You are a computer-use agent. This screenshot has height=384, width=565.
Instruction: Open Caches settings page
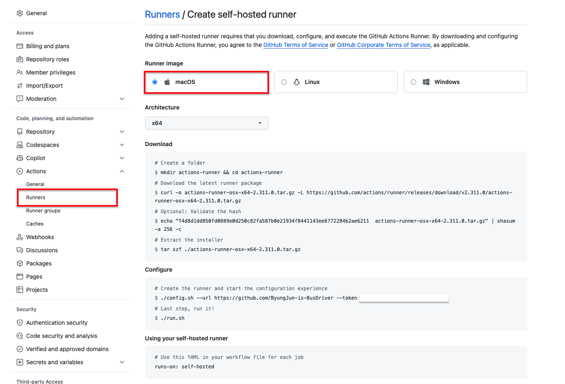tap(35, 224)
